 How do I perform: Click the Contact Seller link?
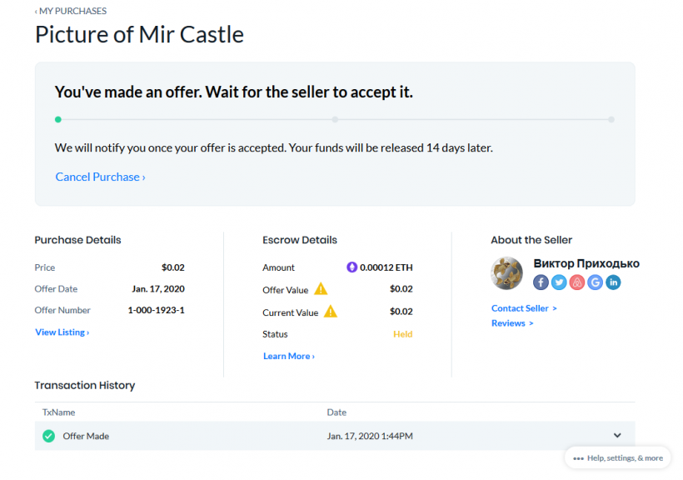(523, 308)
